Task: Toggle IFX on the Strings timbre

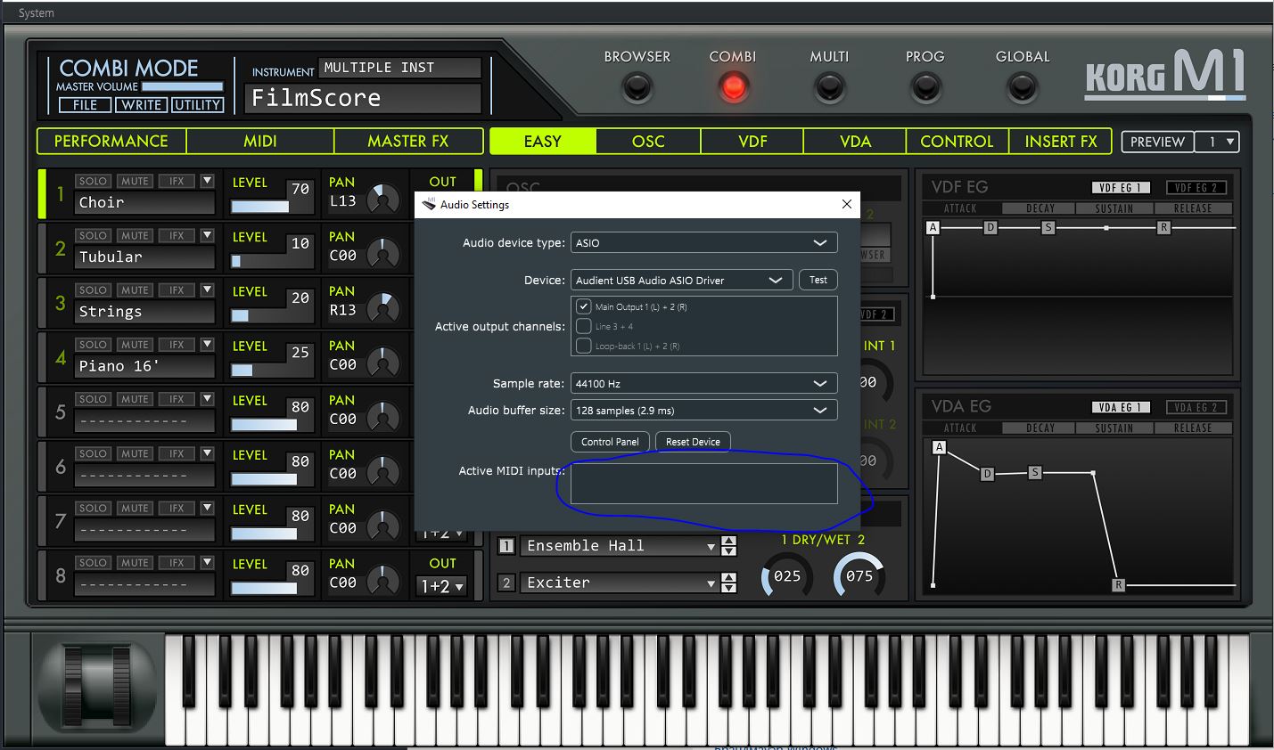Action: 177,289
